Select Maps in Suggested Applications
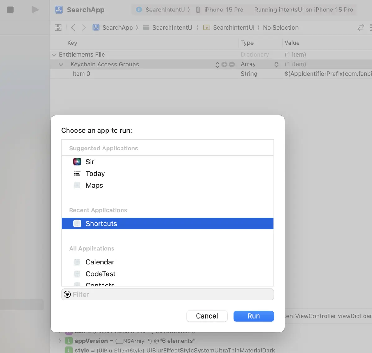This screenshot has height=353, width=372. click(x=167, y=186)
